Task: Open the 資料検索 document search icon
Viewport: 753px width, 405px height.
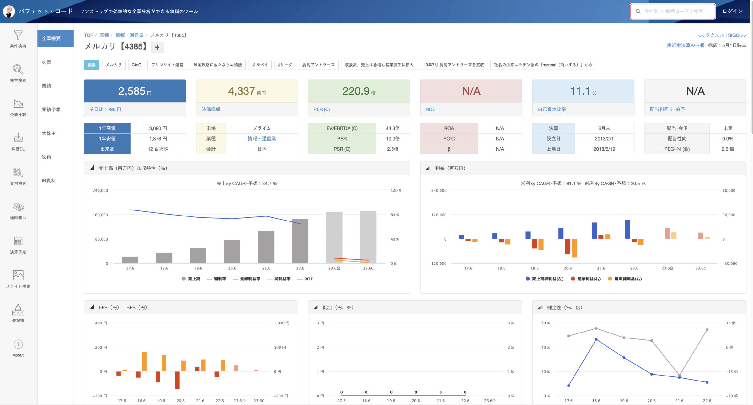Action: 18,172
